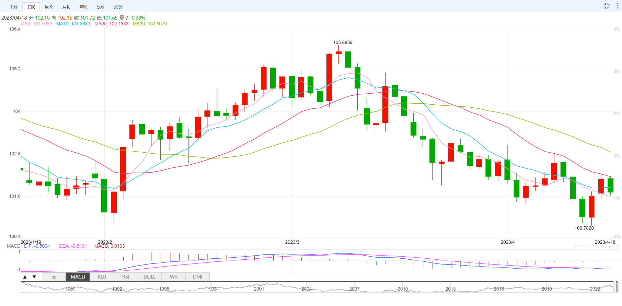Click the right handle of the timeline range slider
The width and height of the screenshot is (622, 306).
(x=618, y=287)
